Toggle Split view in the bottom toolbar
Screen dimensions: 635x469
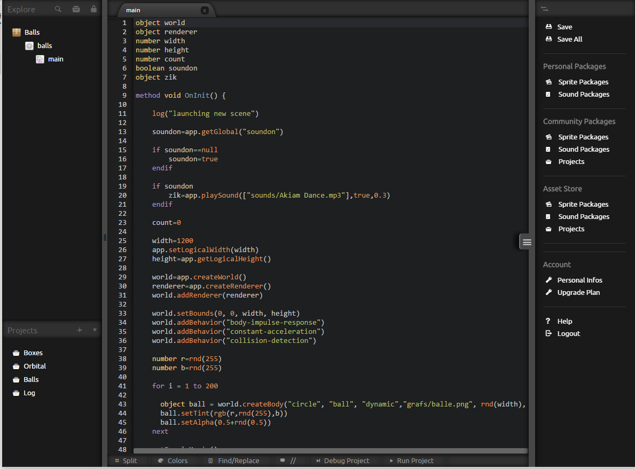[x=128, y=460]
